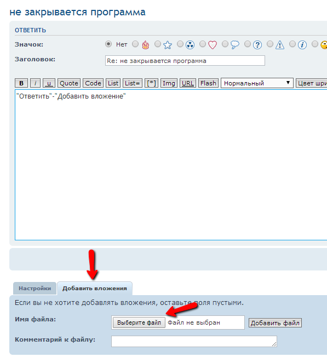Apply underline formatting with u button
Viewport: 327px width, 363px height.
tap(49, 83)
